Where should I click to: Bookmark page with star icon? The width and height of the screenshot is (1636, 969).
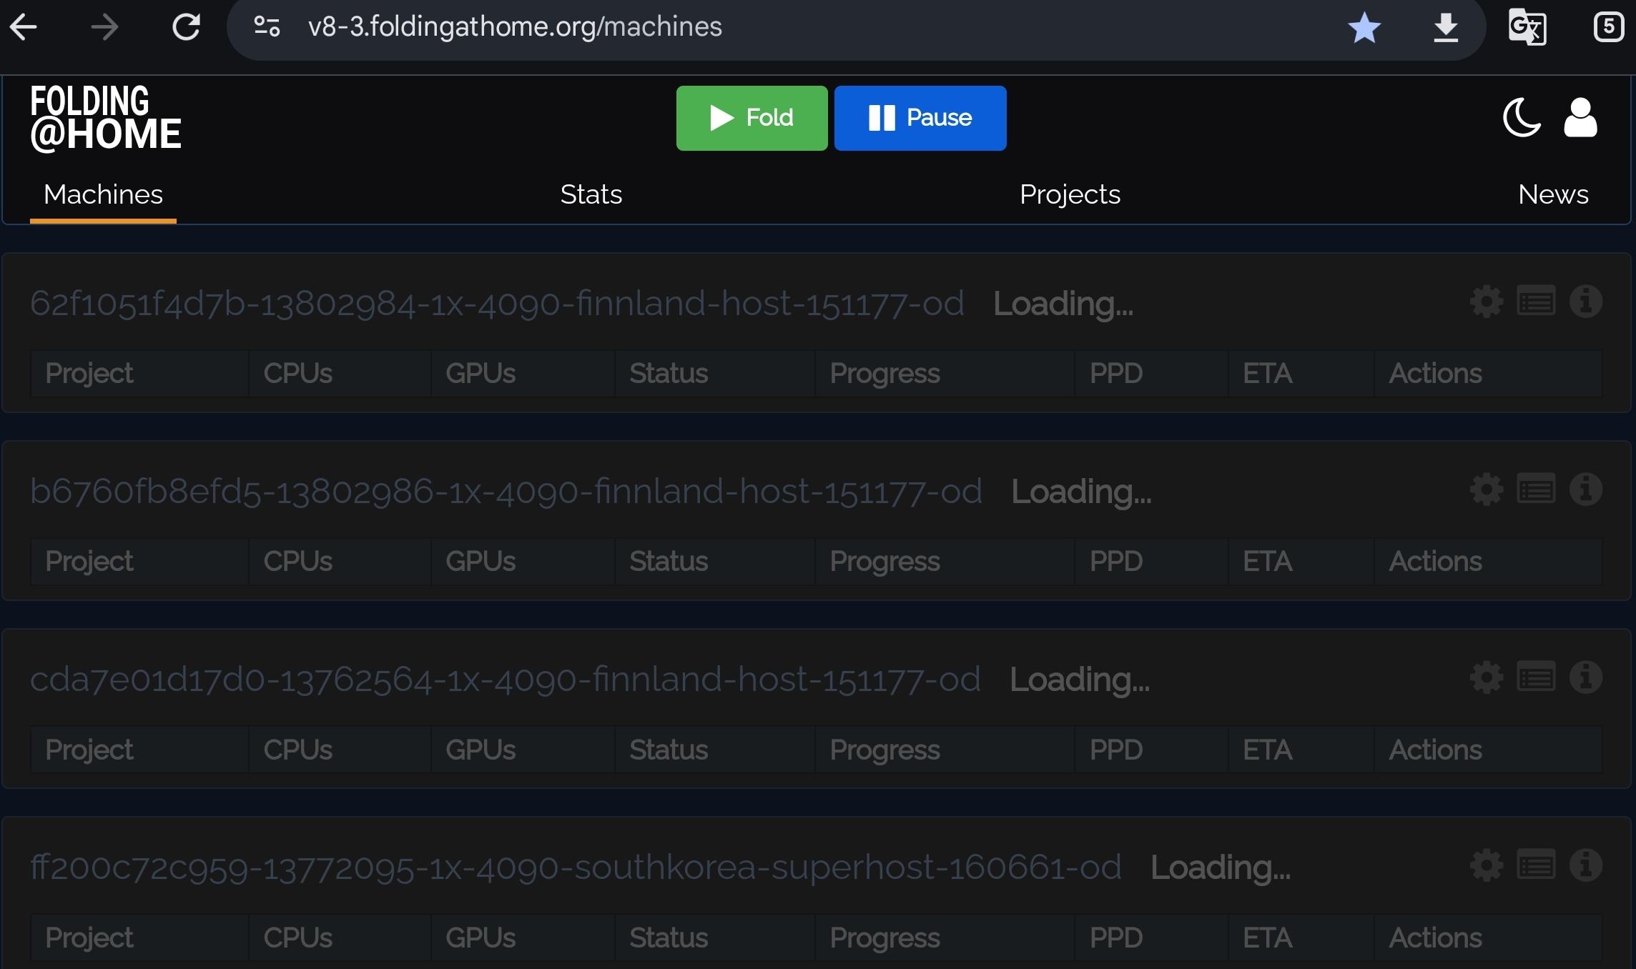[x=1364, y=28]
